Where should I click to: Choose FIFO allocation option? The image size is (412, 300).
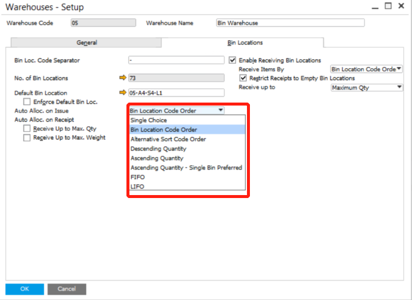pyautogui.click(x=137, y=177)
